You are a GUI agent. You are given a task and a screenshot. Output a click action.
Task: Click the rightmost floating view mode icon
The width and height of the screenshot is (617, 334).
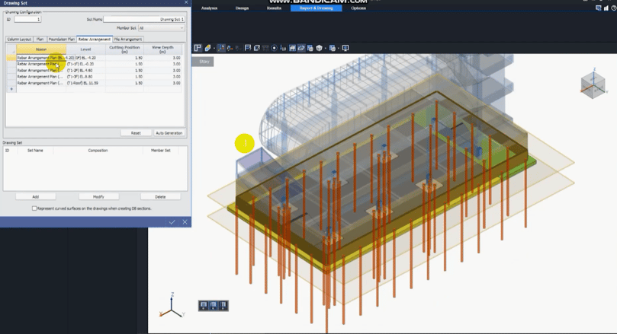tap(223, 306)
